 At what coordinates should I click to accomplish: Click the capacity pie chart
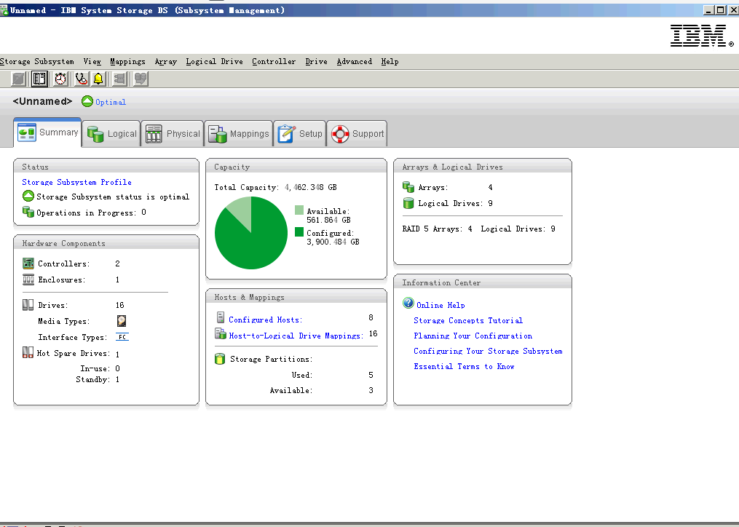tap(251, 233)
